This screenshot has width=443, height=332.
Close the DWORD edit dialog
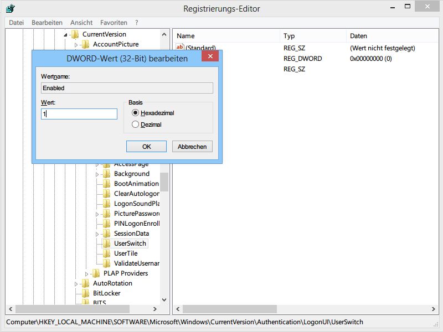pos(210,56)
